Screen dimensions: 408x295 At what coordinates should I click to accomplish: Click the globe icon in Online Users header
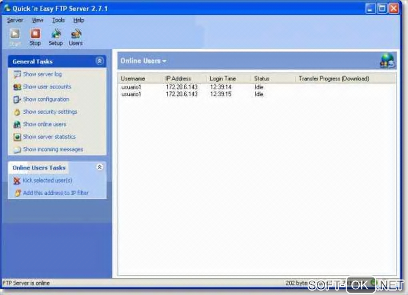[x=387, y=61]
